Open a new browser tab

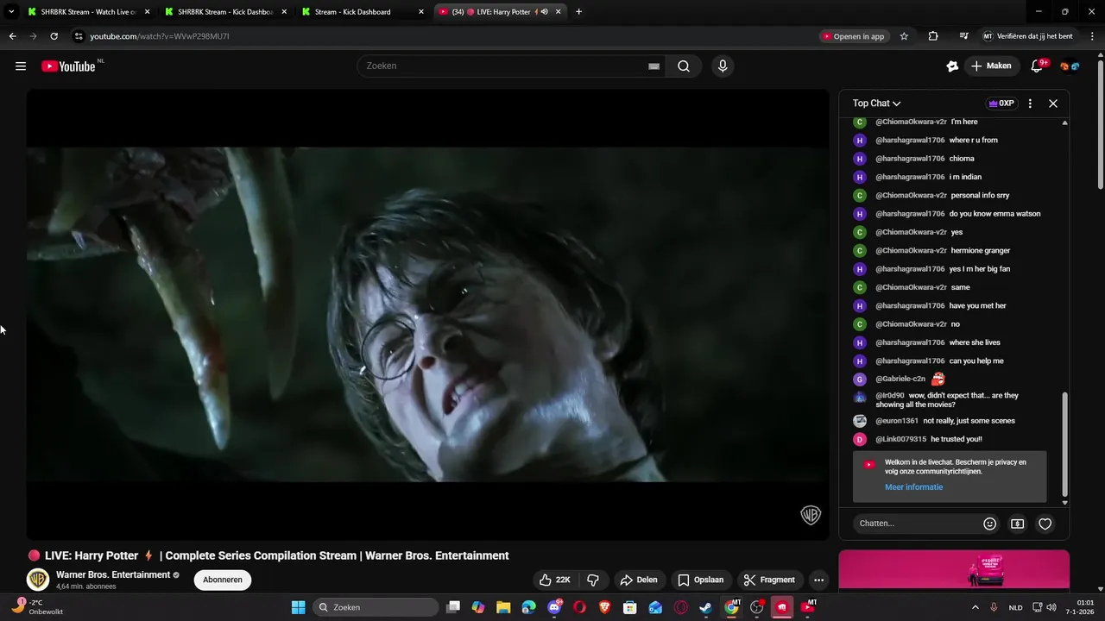click(578, 12)
